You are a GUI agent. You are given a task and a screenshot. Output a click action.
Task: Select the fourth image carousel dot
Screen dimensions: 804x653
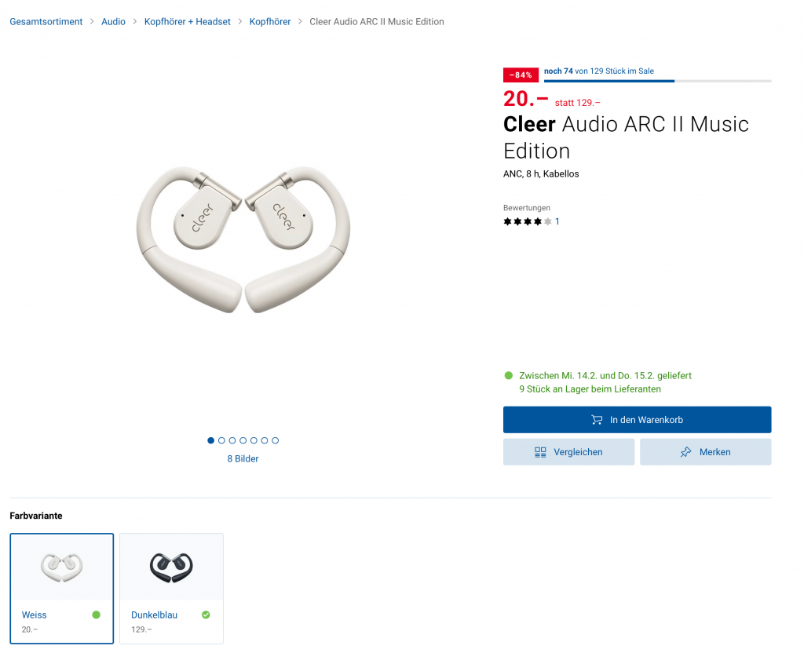[243, 440]
